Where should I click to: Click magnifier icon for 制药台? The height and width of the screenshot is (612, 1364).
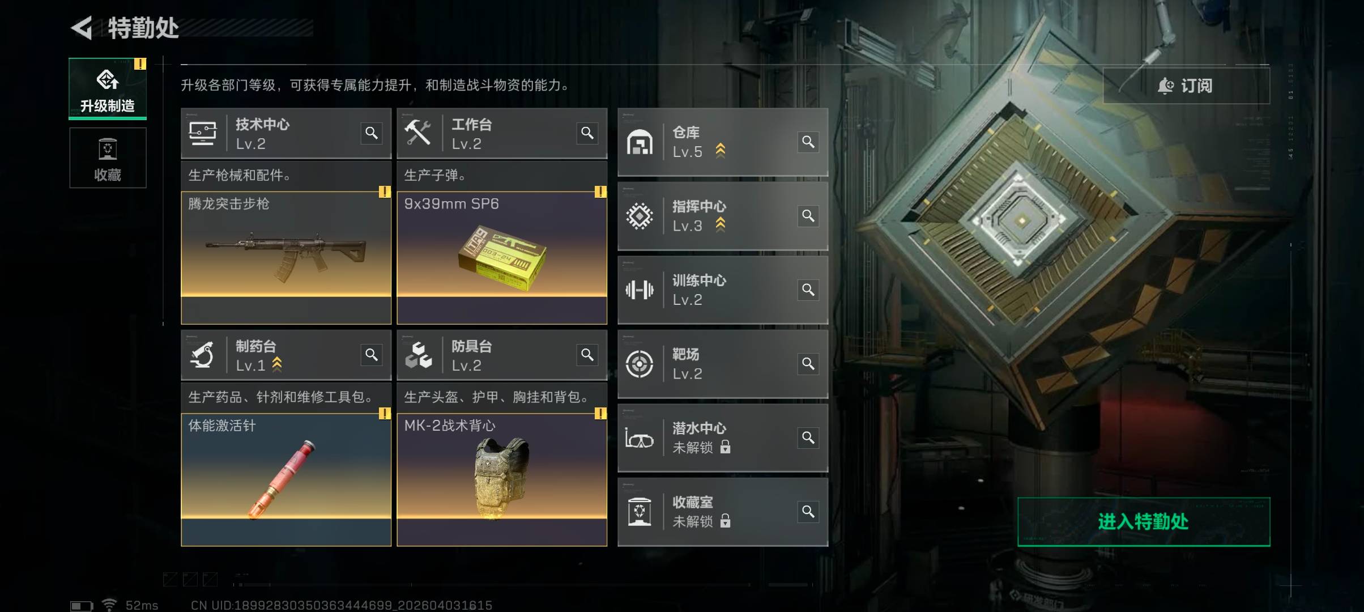click(372, 355)
